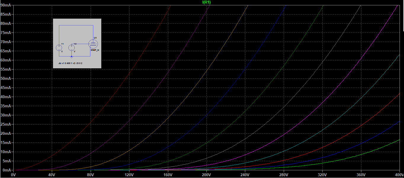The image size is (404, 178).
Task: Click the 75mA axis label
Action: pos(6,33)
